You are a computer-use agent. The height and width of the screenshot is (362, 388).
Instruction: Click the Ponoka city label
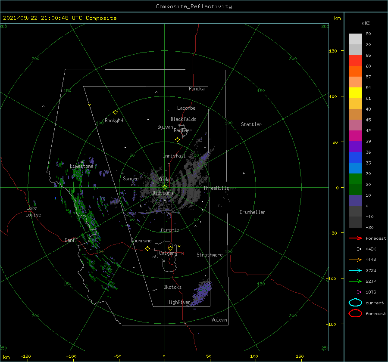197,89
